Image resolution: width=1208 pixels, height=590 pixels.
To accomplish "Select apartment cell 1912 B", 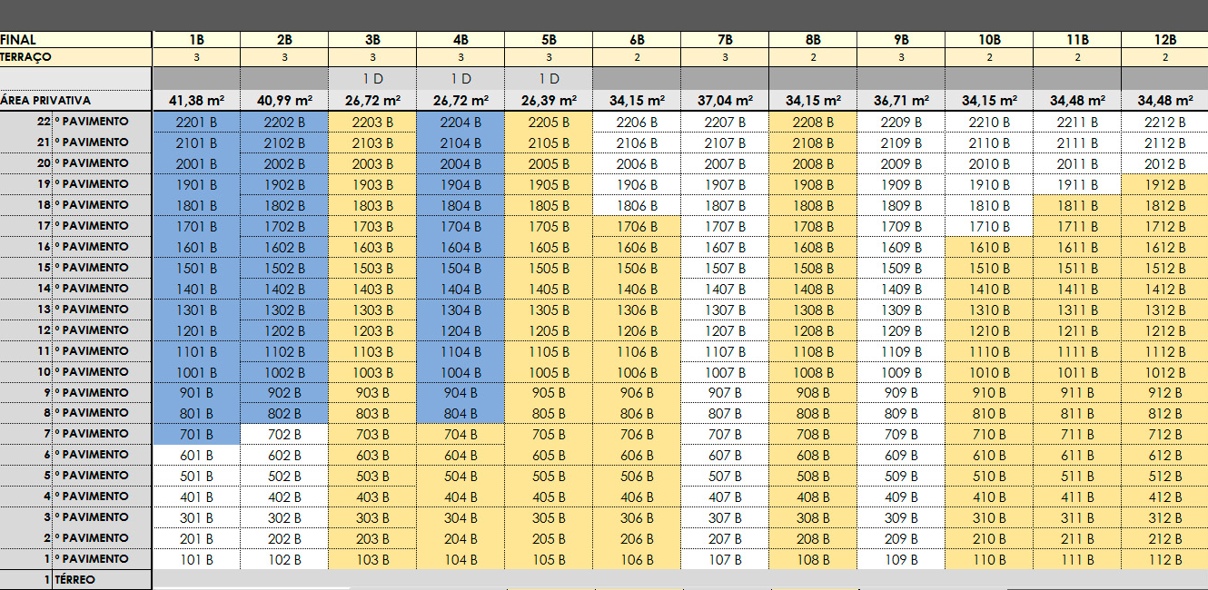I will pos(1164,185).
